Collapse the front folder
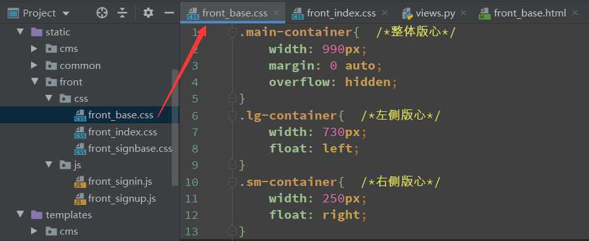Viewport: 589px width, 241px height. point(35,82)
